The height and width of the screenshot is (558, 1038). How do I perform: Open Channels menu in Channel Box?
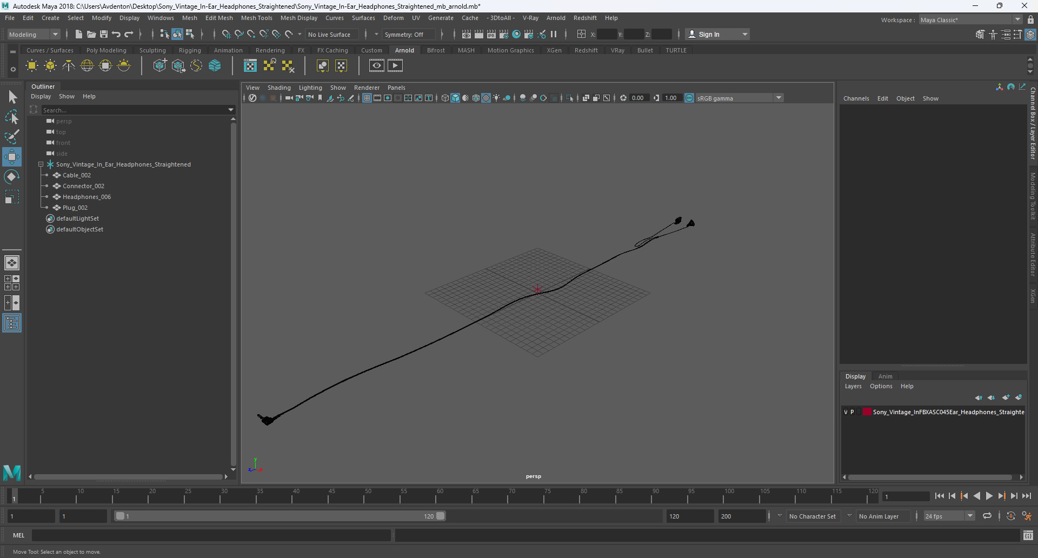coord(856,98)
